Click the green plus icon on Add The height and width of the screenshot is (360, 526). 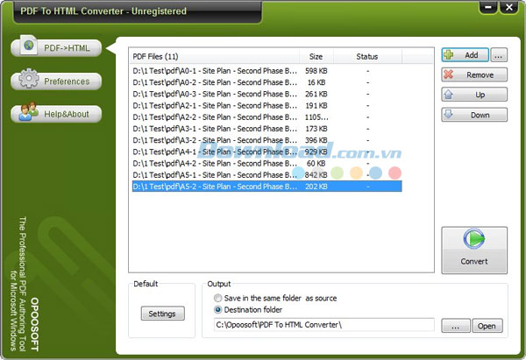[449, 55]
